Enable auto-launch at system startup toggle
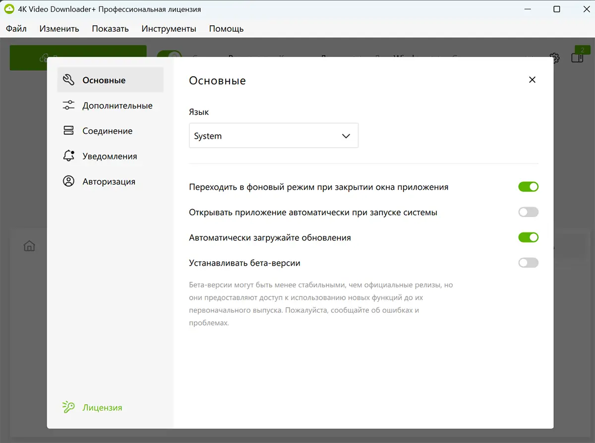The image size is (595, 443). point(528,212)
